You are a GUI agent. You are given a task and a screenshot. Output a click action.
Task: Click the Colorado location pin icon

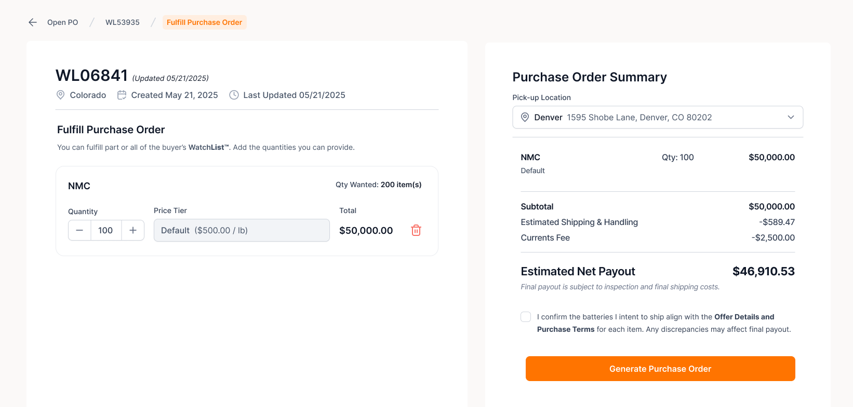point(61,95)
